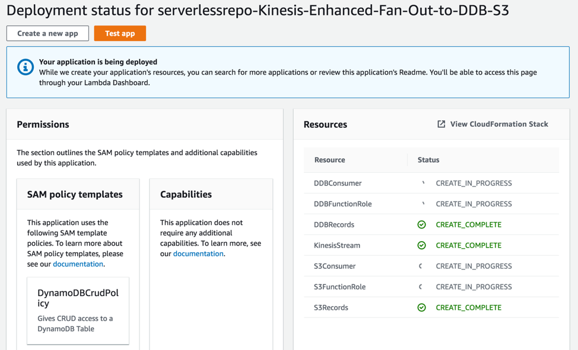Click the blue info icon in banner

(x=26, y=68)
